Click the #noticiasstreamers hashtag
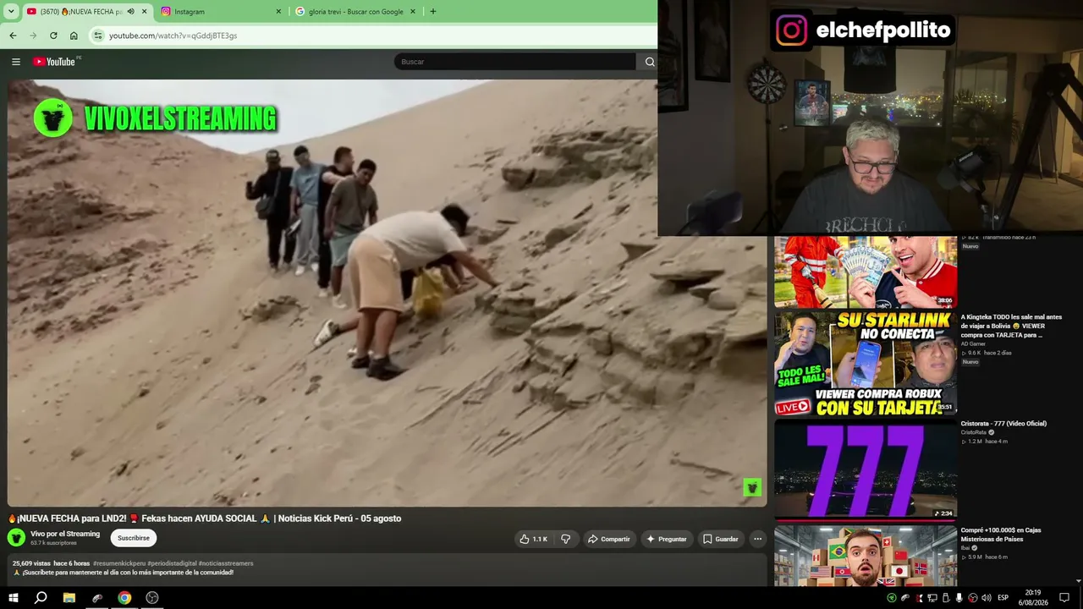 pyautogui.click(x=226, y=563)
